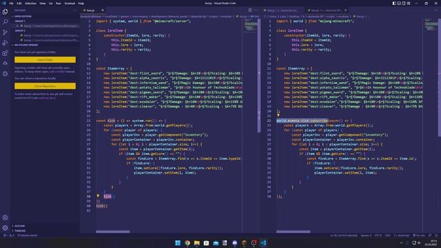This screenshot has width=441, height=248.
Task: Open the seventh activity bar icon above Accounts area
Action: (5, 74)
